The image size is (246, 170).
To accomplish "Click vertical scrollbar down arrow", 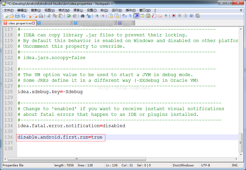I will [x=241, y=155].
